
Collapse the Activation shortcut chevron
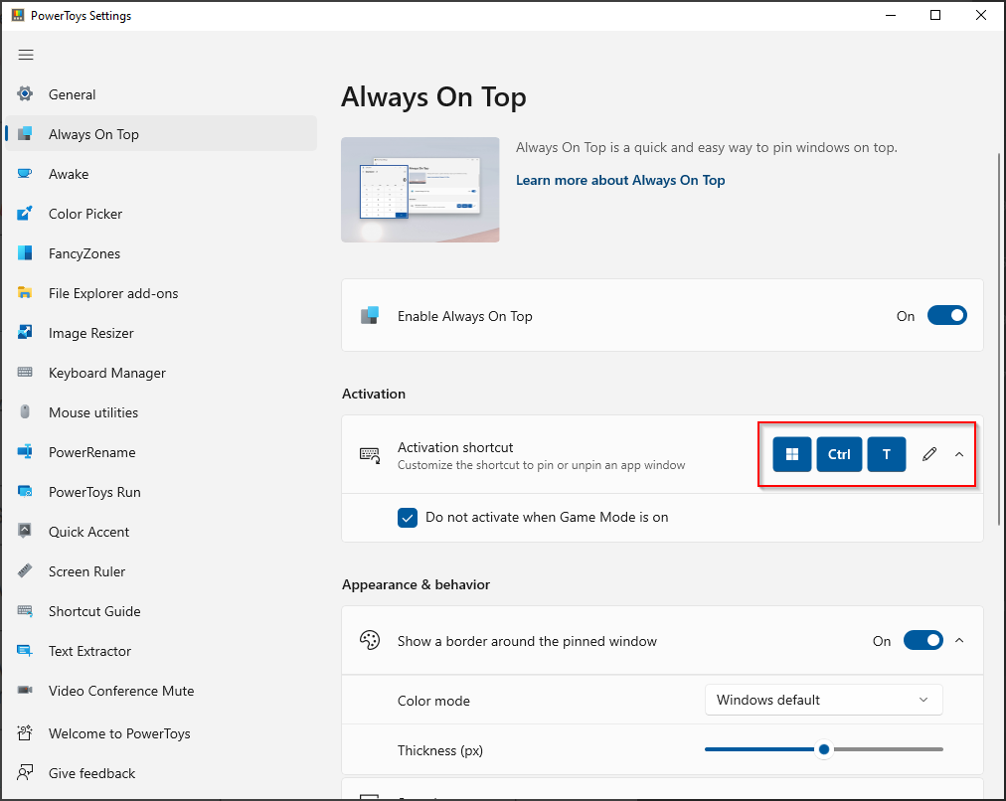coord(959,454)
